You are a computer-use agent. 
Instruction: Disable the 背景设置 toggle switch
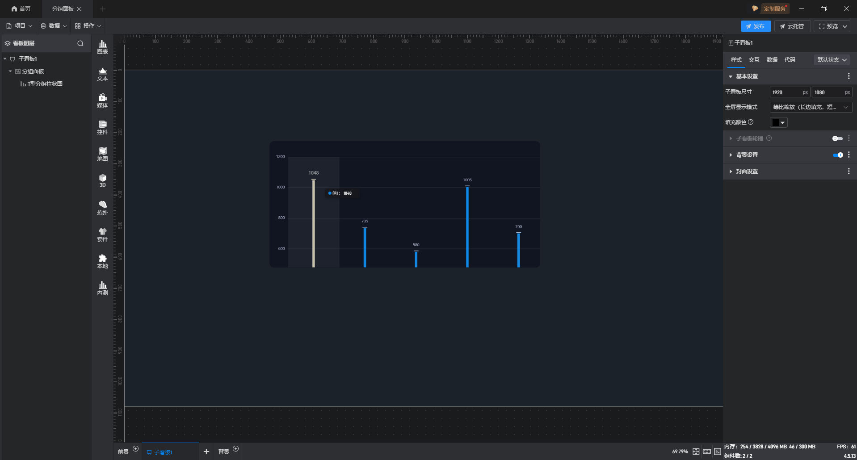click(837, 155)
